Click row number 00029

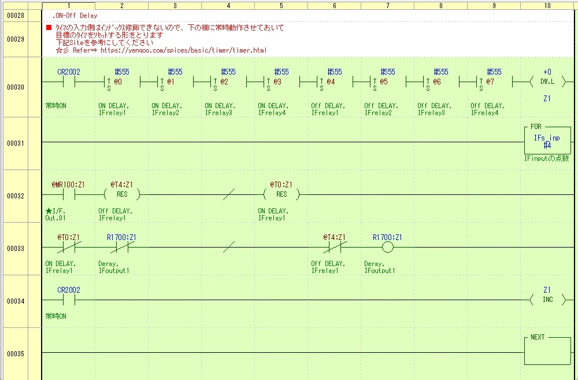[16, 39]
